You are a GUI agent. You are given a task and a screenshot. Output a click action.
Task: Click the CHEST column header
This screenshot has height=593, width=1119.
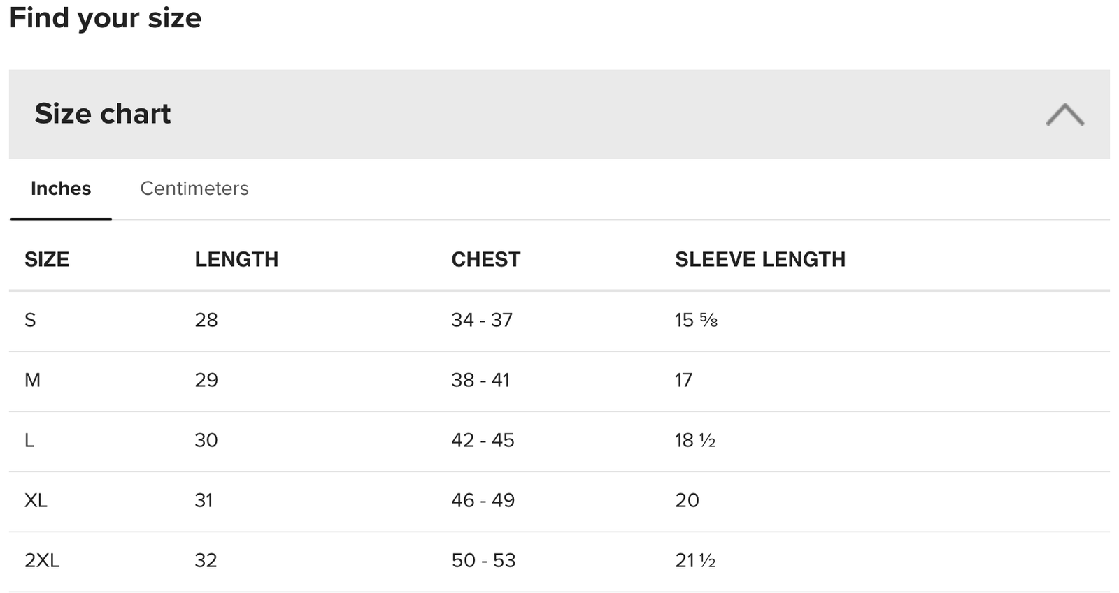(x=485, y=260)
